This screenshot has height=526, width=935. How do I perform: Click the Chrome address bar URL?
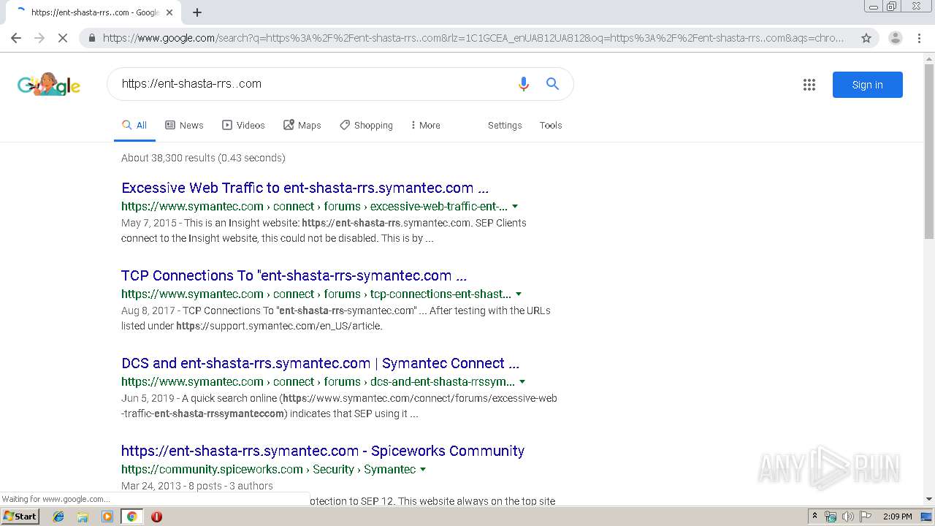click(473, 38)
